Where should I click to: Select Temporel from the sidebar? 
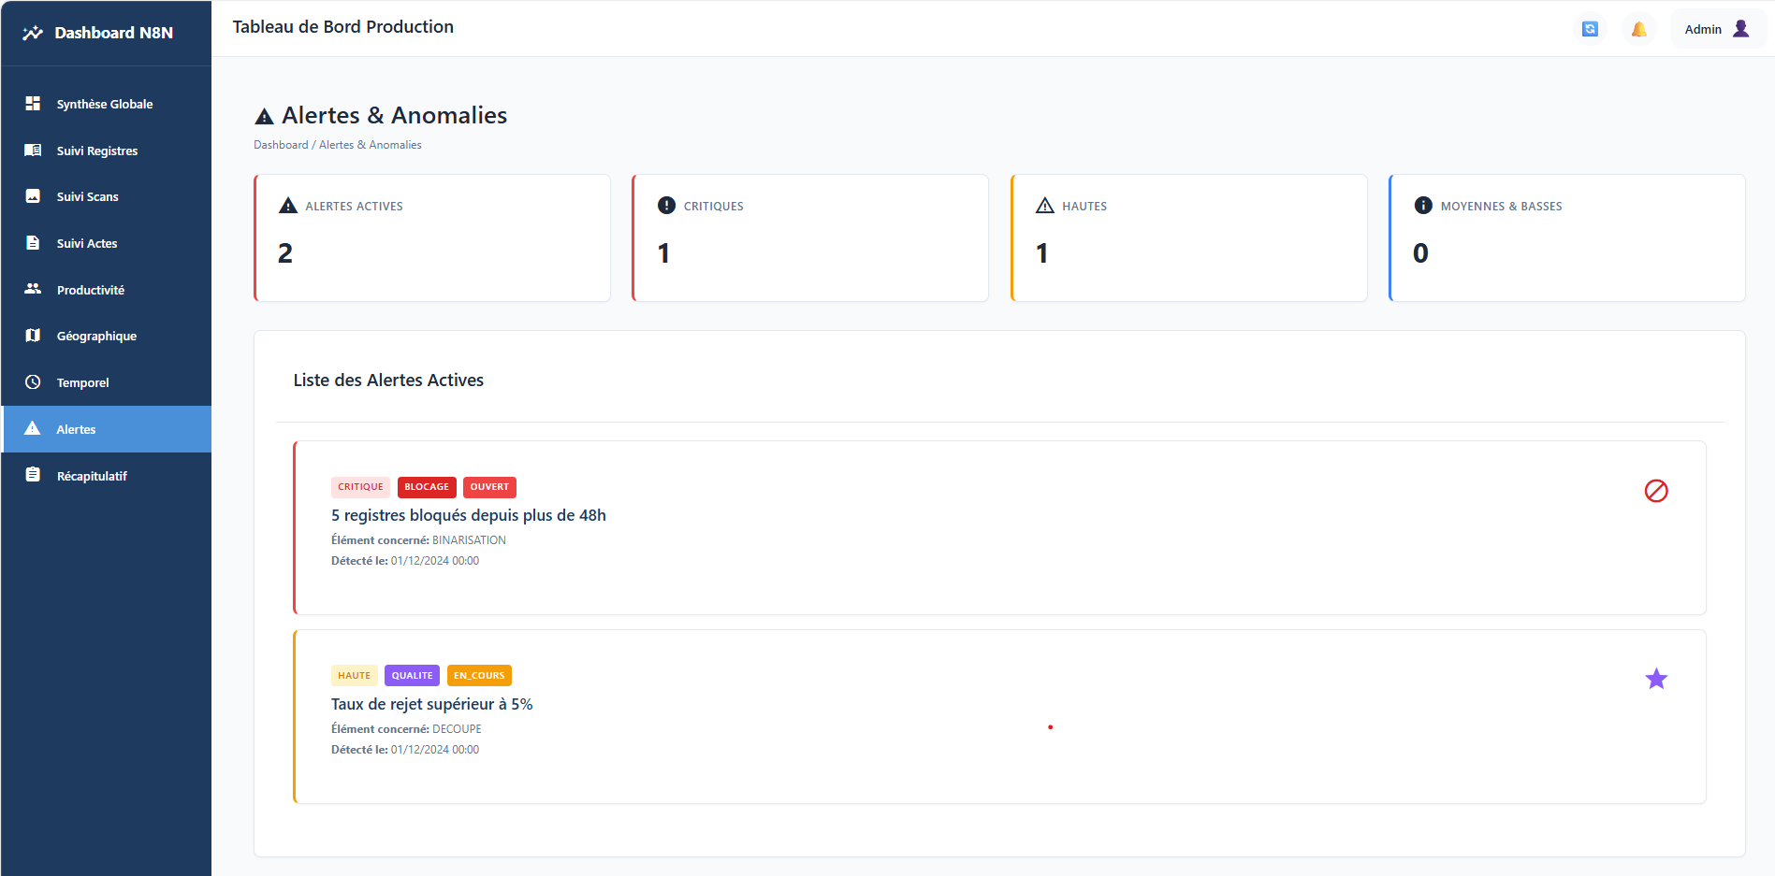[83, 382]
